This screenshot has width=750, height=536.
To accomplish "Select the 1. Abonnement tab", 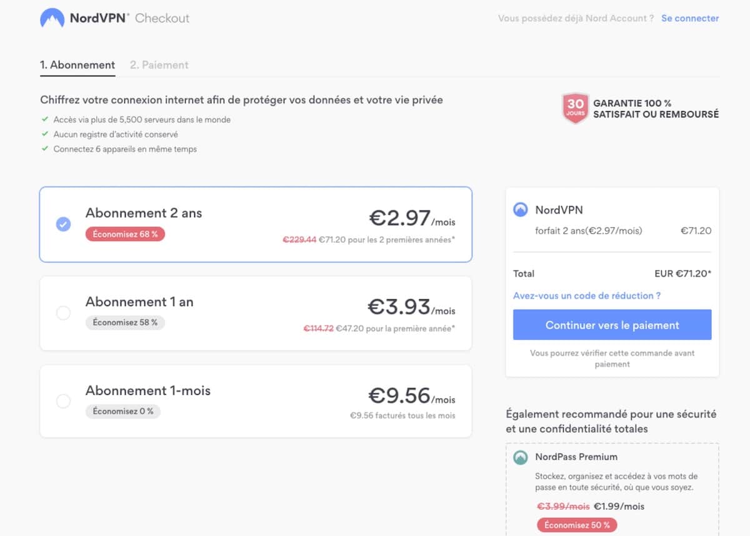I will point(77,64).
